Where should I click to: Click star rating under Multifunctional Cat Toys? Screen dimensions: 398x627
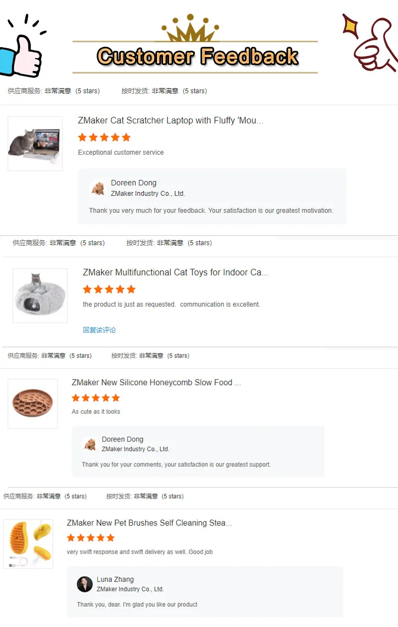point(109,289)
